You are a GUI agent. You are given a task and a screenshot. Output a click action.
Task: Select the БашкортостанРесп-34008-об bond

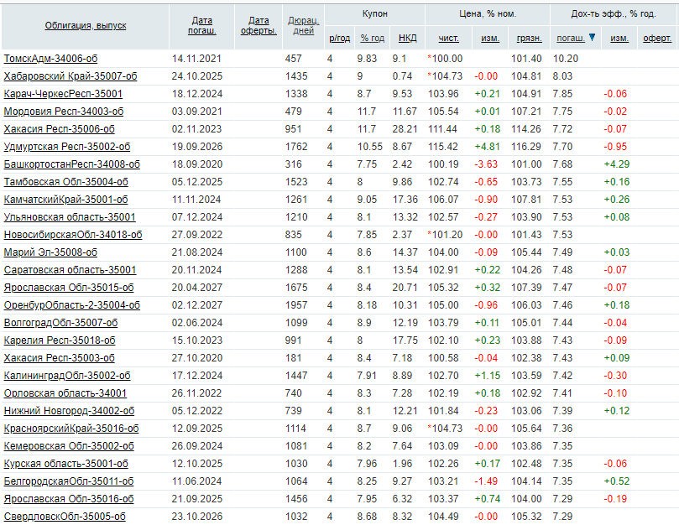[x=72, y=164]
